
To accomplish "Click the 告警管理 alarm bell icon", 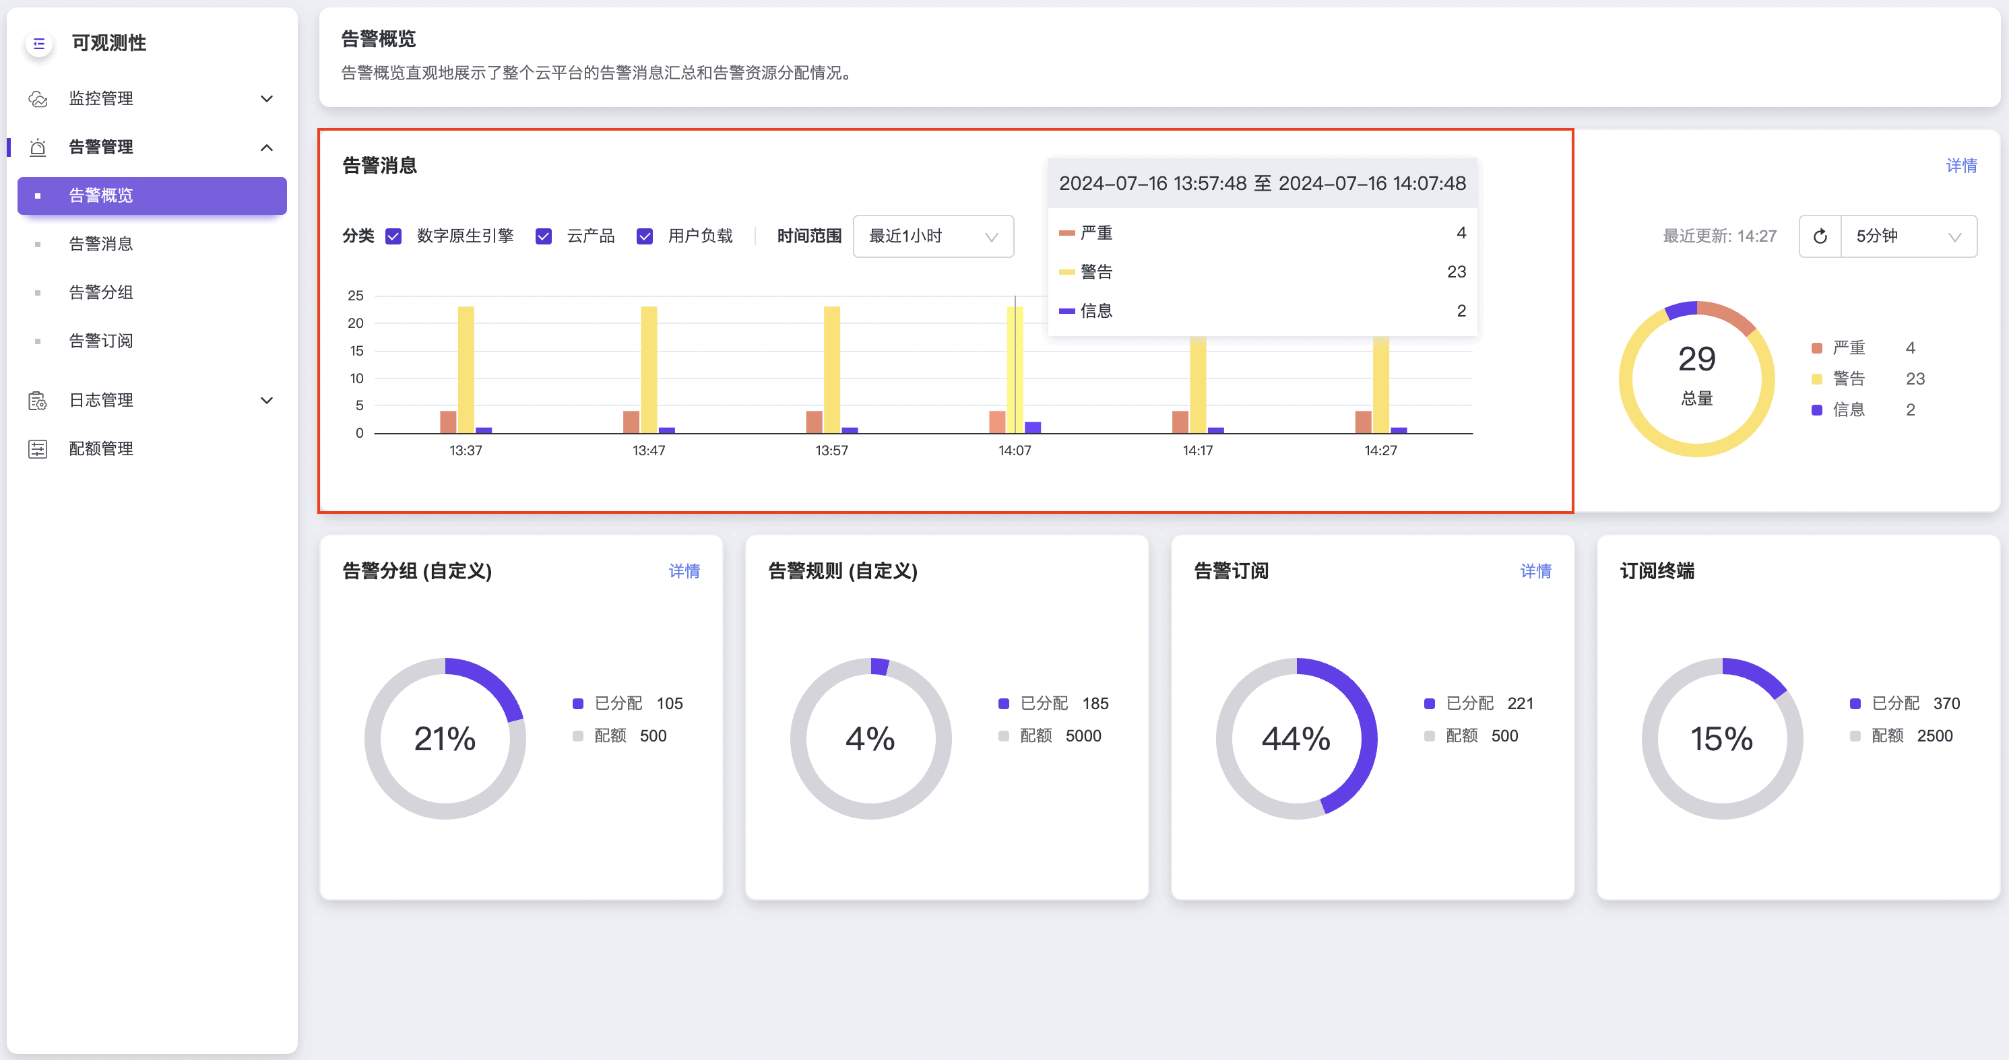I will click(x=38, y=147).
